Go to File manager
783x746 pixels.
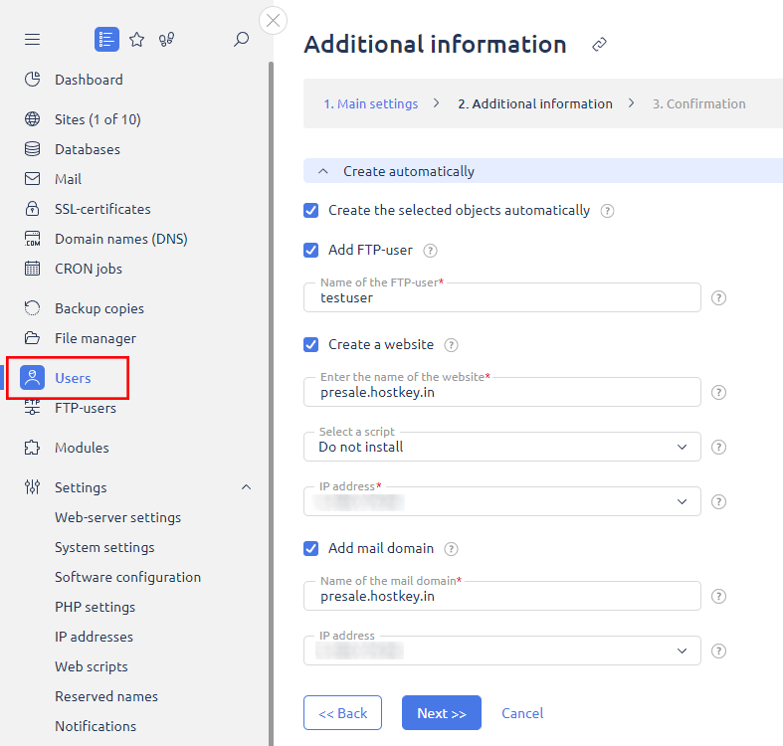coord(95,338)
